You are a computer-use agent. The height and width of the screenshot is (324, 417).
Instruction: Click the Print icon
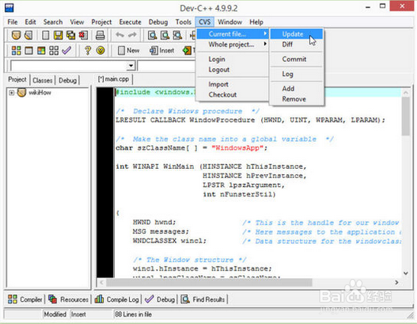(100, 35)
